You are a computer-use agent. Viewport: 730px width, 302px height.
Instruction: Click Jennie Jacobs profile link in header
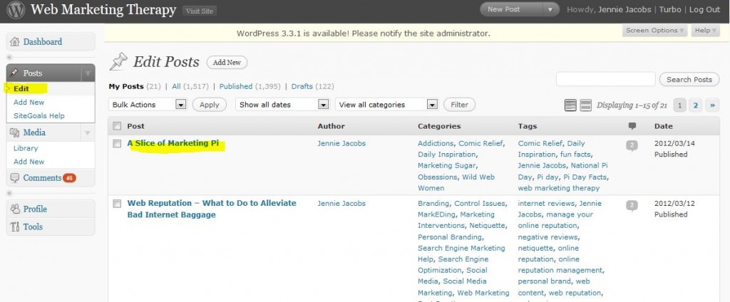tap(624, 9)
